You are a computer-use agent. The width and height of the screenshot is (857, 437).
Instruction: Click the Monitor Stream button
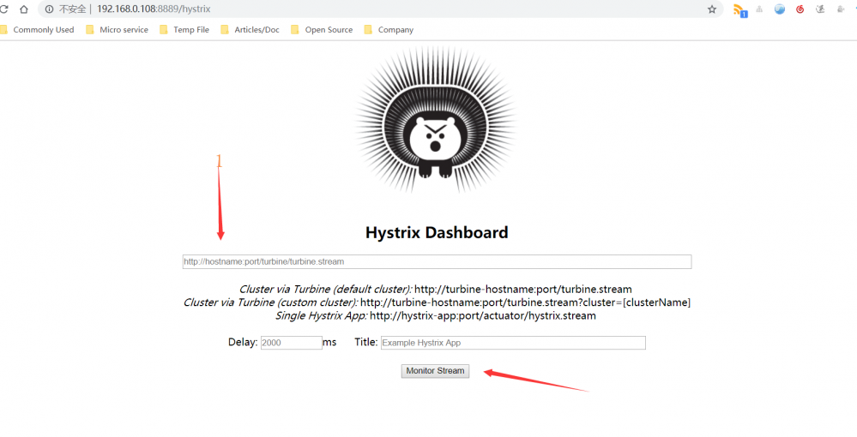435,371
